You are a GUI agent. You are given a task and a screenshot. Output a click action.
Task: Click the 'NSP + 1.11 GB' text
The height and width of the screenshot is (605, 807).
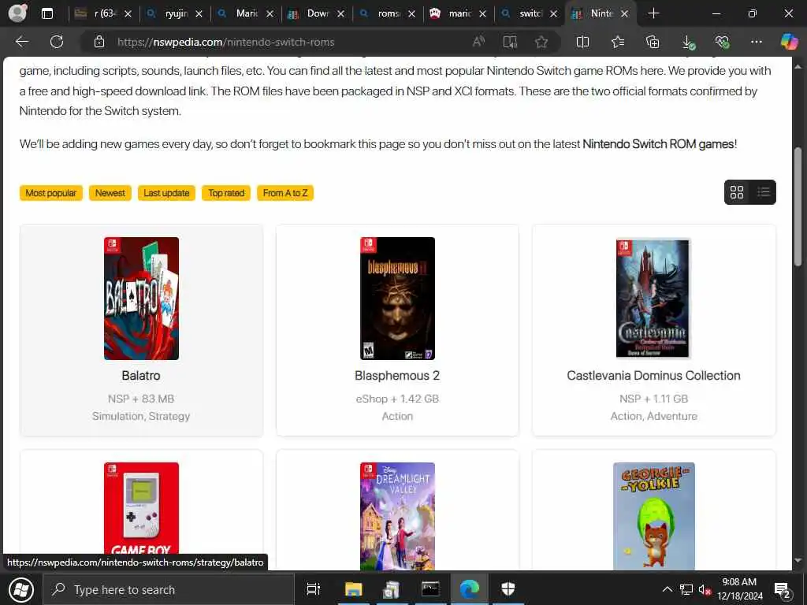[x=653, y=399]
